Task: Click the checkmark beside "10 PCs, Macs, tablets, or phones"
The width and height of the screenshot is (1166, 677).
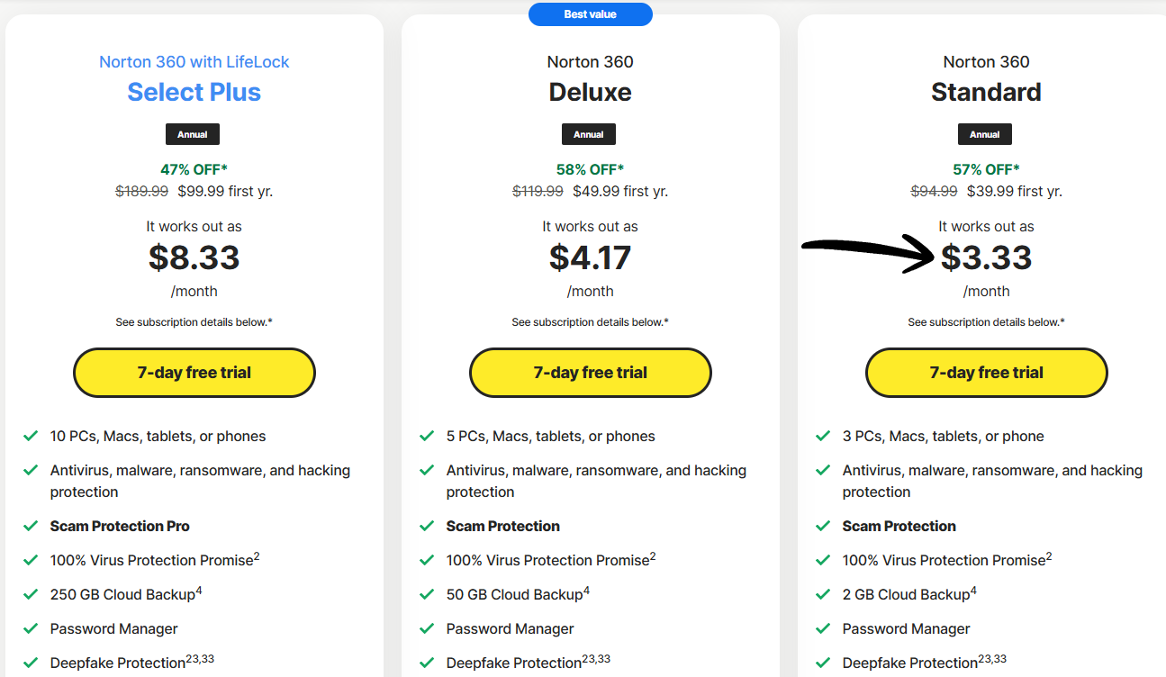Action: 30,436
